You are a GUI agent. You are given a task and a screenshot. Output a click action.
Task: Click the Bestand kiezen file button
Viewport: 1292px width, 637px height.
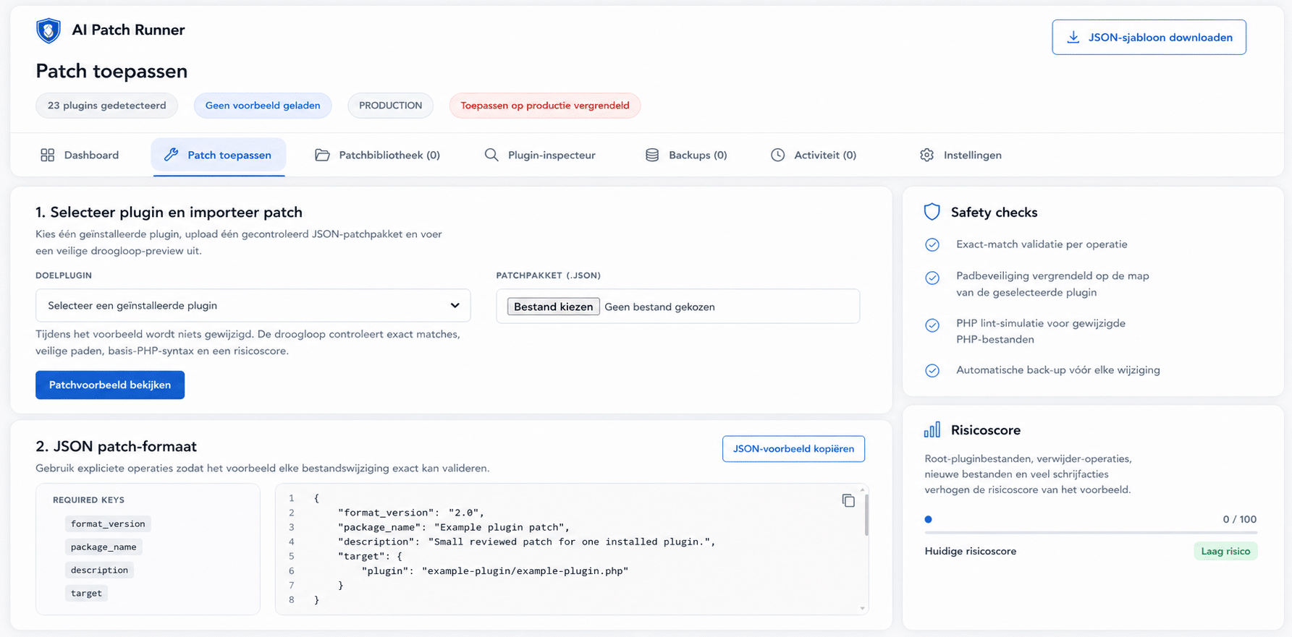(553, 307)
